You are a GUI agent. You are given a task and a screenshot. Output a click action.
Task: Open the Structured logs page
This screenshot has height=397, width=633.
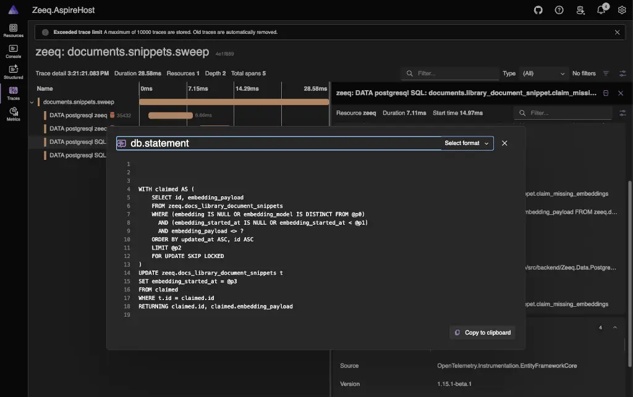pos(14,72)
